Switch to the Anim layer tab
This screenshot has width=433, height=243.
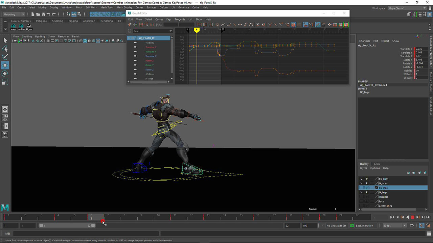click(377, 164)
